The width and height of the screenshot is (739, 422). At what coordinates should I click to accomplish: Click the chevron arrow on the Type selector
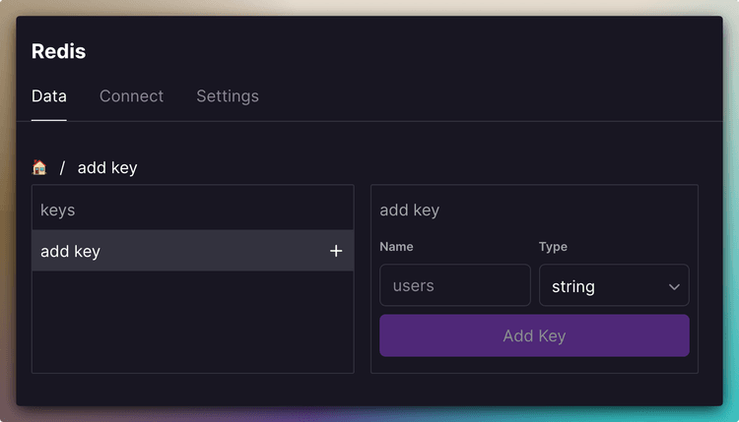674,287
